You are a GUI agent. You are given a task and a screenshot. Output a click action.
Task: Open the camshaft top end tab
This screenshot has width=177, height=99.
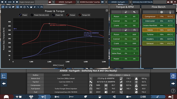point(71,97)
